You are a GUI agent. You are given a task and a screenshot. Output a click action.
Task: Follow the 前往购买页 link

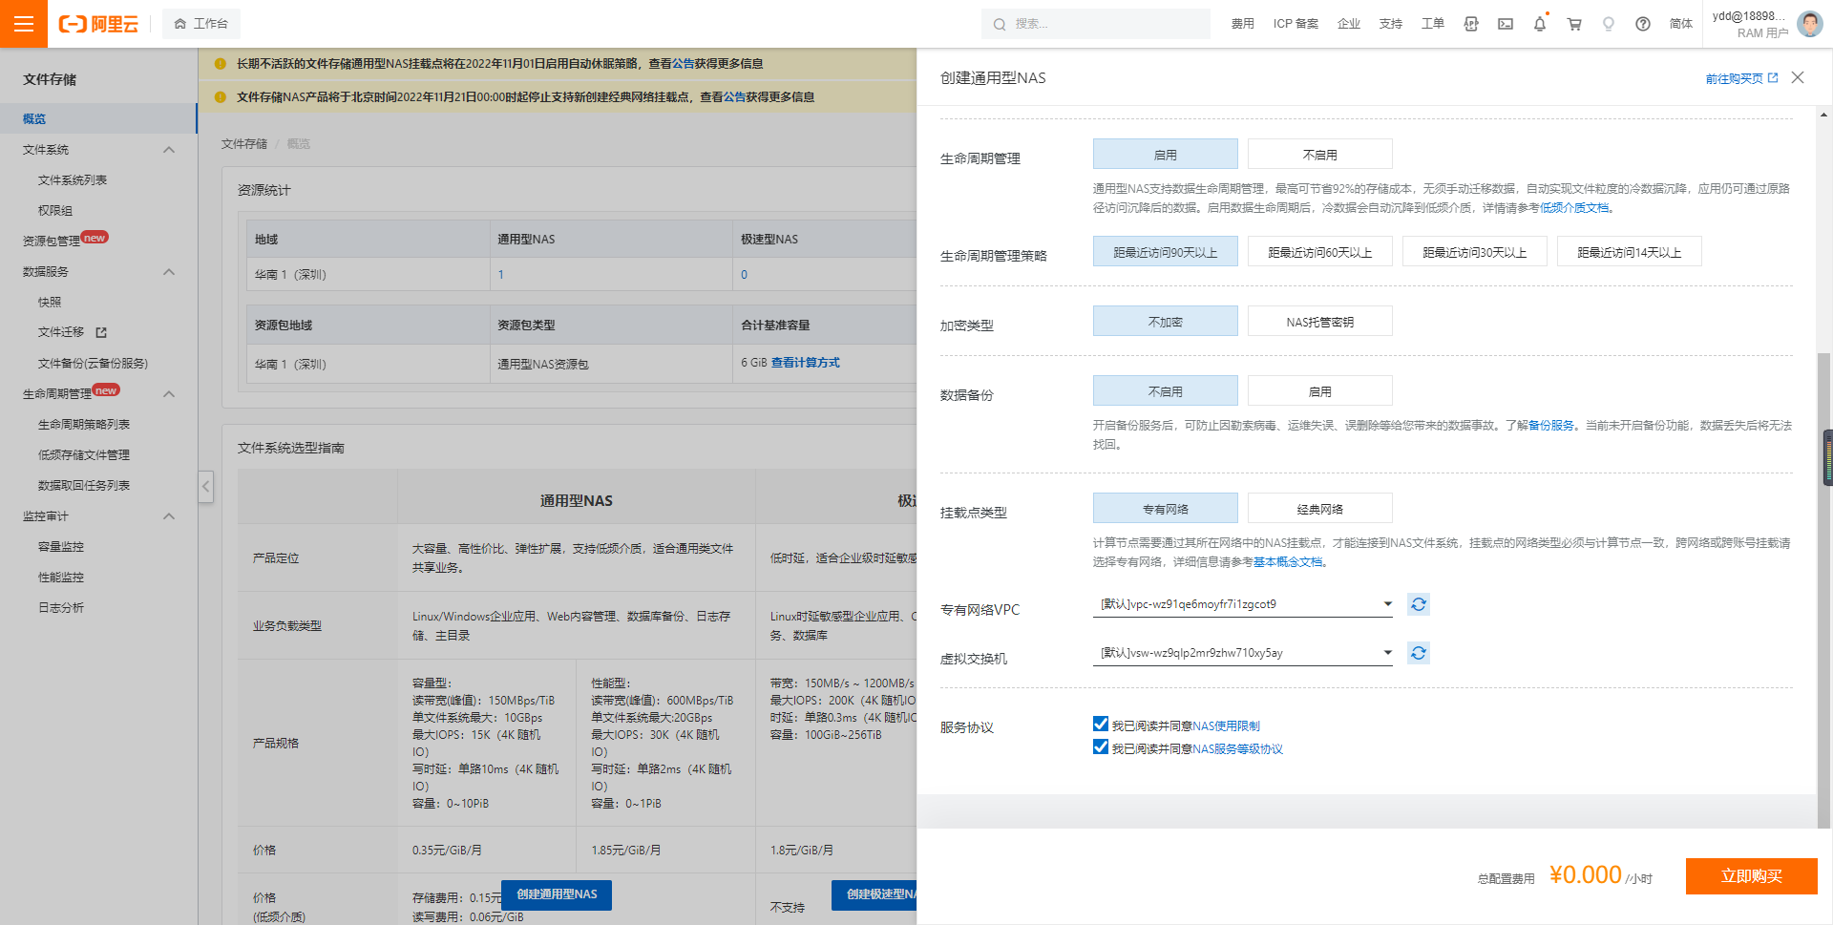click(x=1741, y=78)
